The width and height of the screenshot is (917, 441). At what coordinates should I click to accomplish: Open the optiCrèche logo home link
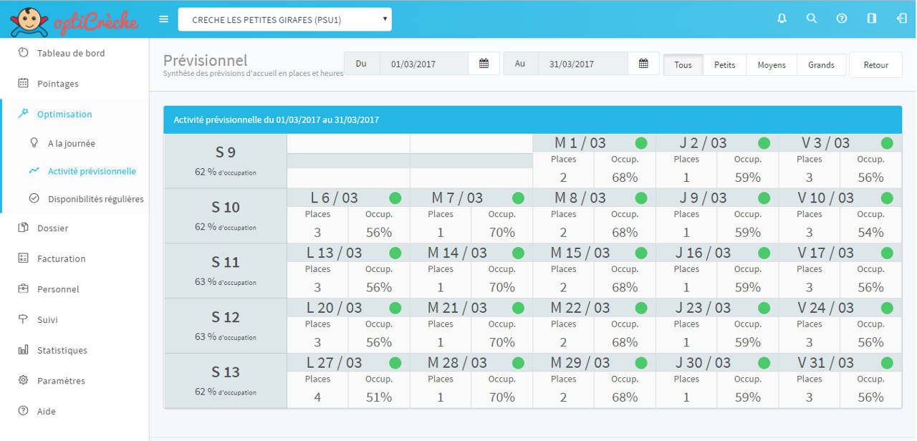point(74,20)
